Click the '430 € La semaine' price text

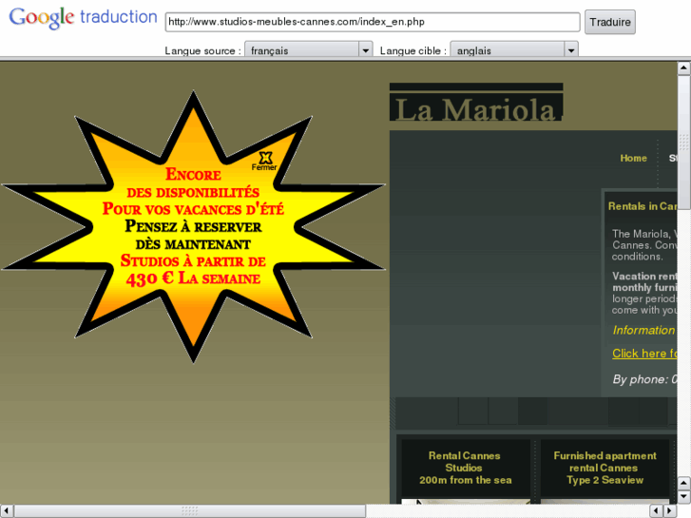click(x=193, y=278)
